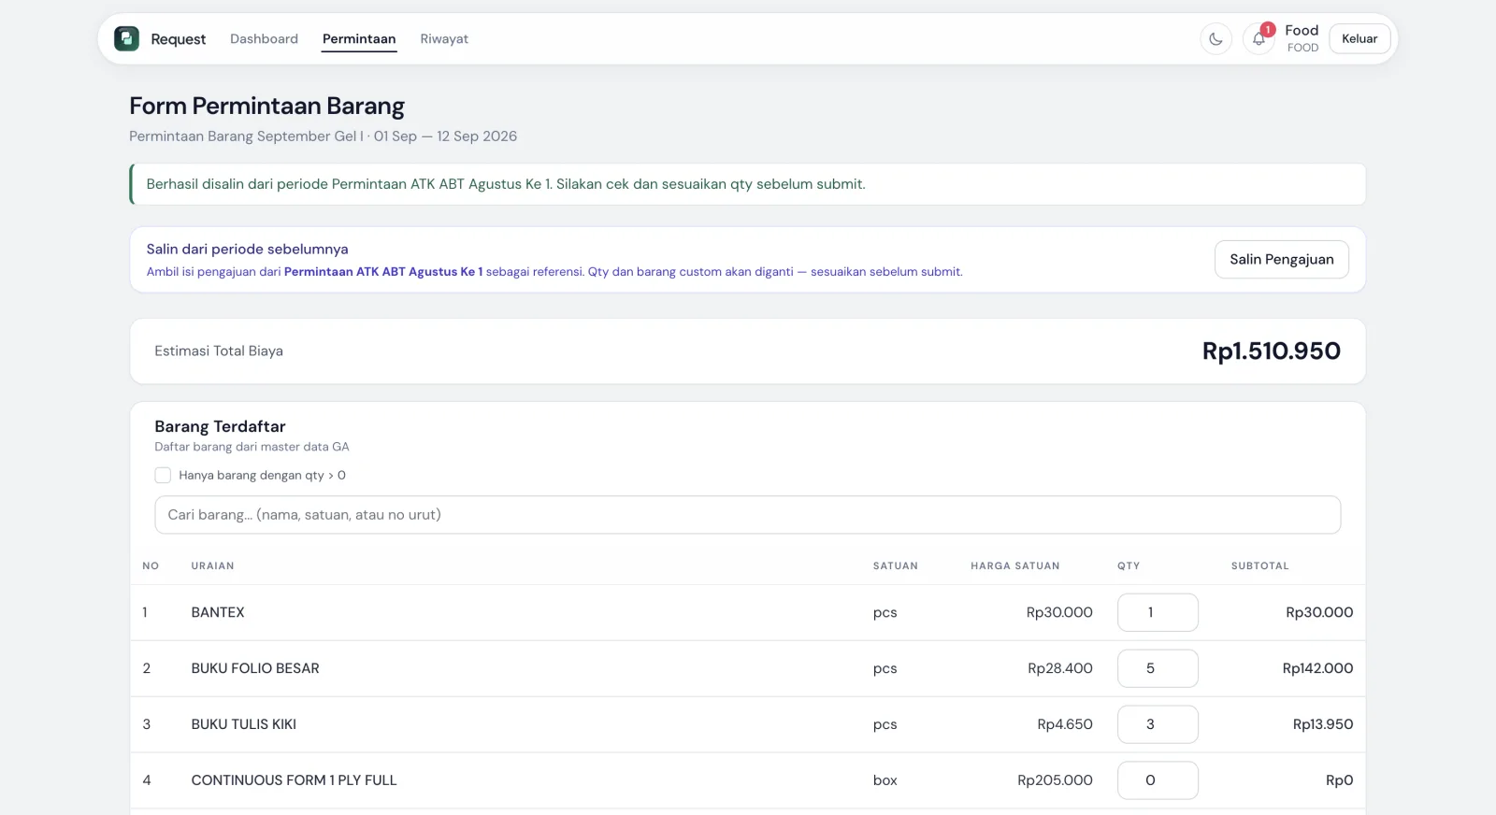1496x815 pixels.
Task: Click the "Barang Terdaftar" section heading
Action: pos(220,426)
